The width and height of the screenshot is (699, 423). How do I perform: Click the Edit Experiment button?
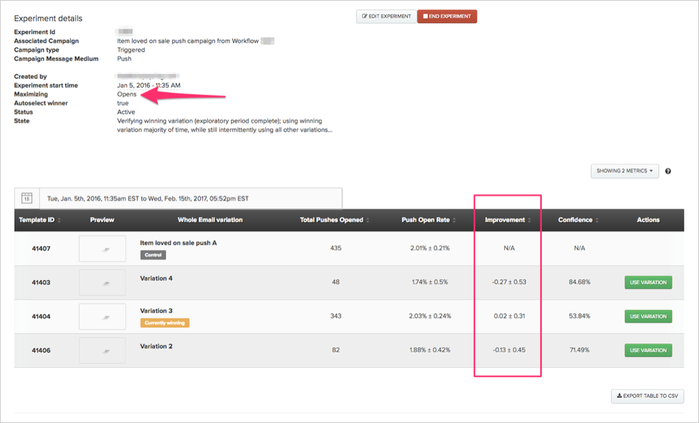point(386,16)
